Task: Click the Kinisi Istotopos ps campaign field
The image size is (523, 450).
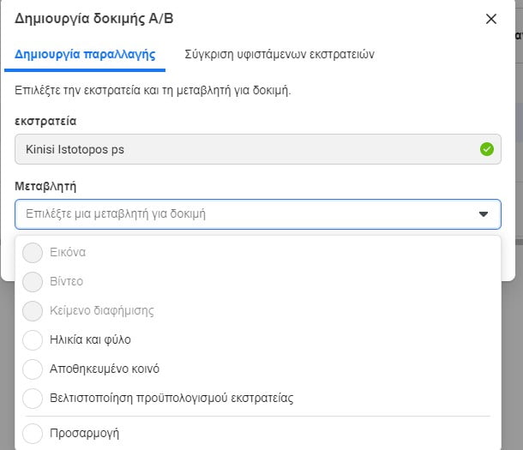Action: (x=249, y=149)
